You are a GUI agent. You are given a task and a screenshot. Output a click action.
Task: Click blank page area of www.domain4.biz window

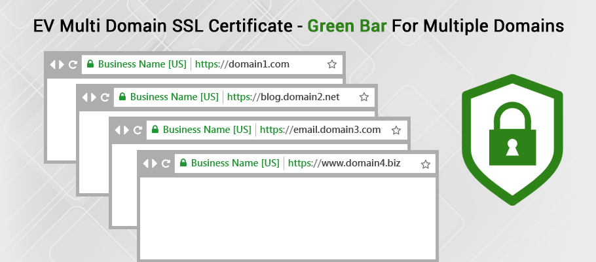(x=288, y=218)
